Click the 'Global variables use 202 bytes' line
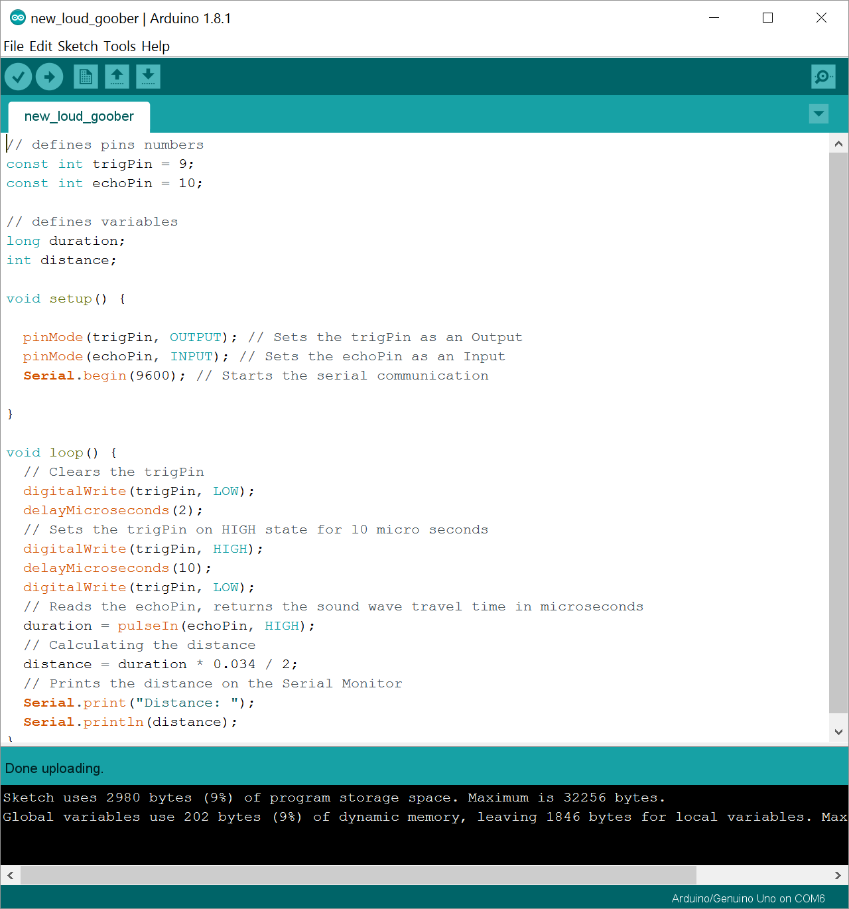Image resolution: width=849 pixels, height=909 pixels. click(424, 817)
